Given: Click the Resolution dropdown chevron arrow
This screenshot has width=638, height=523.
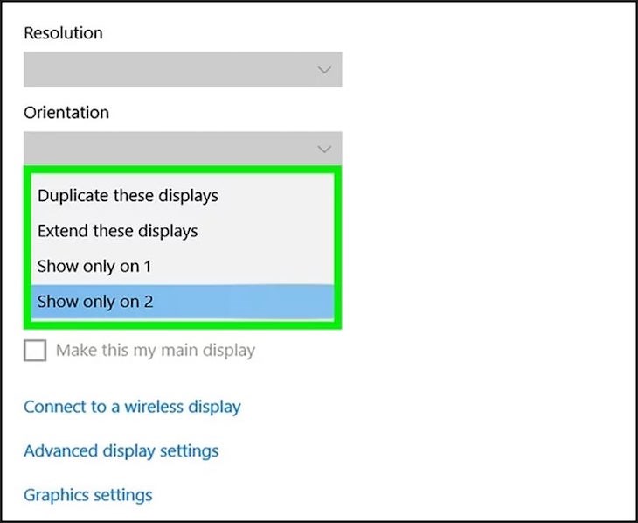Looking at the screenshot, I should 324,70.
